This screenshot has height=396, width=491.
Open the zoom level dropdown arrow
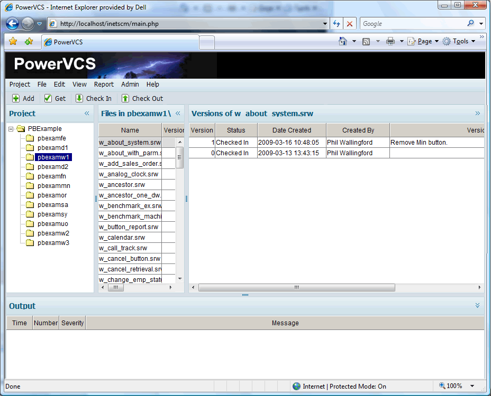[472, 386]
